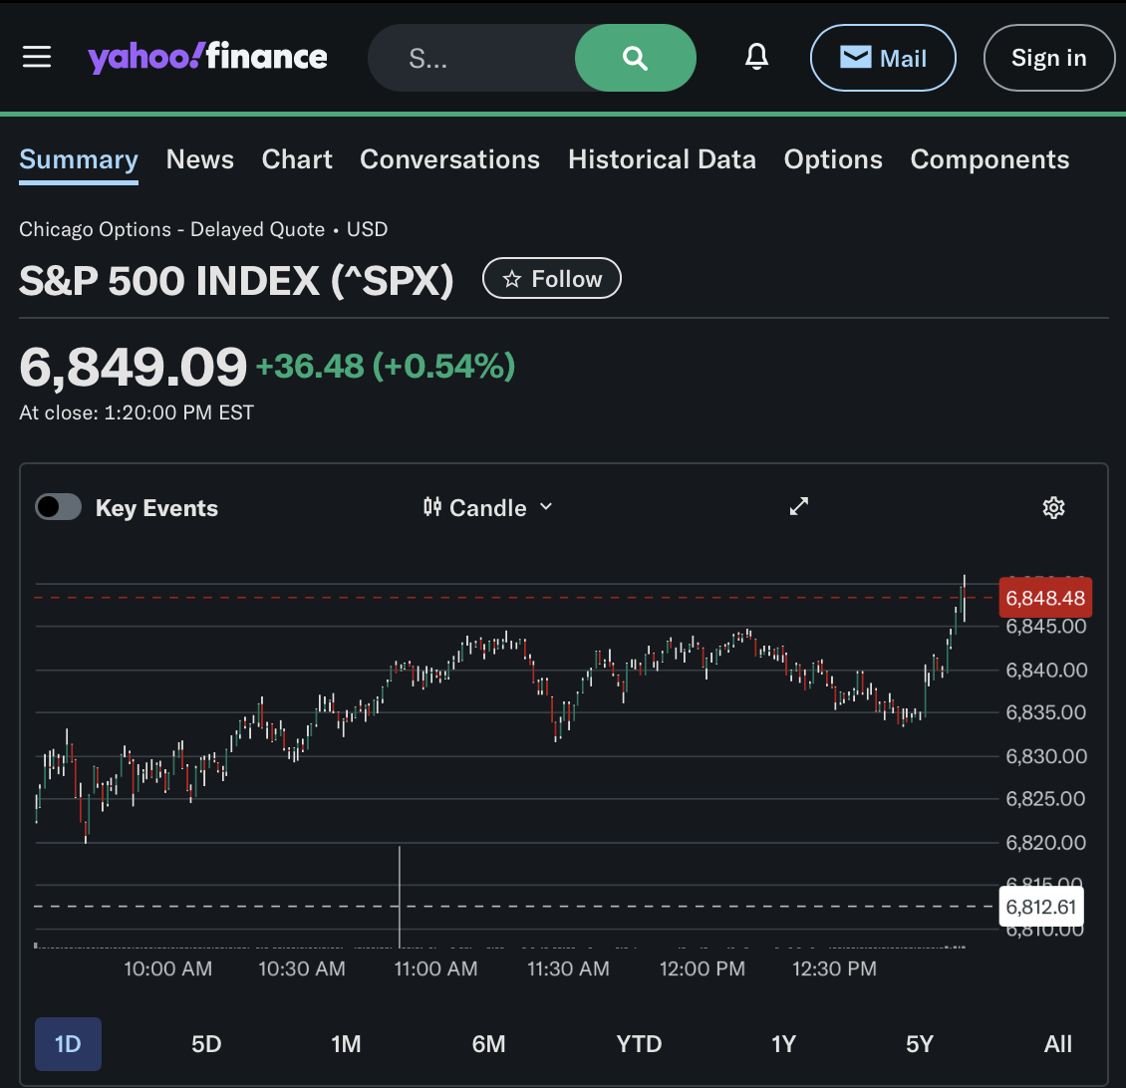
Task: Switch to the Historical Data tab
Action: (662, 159)
